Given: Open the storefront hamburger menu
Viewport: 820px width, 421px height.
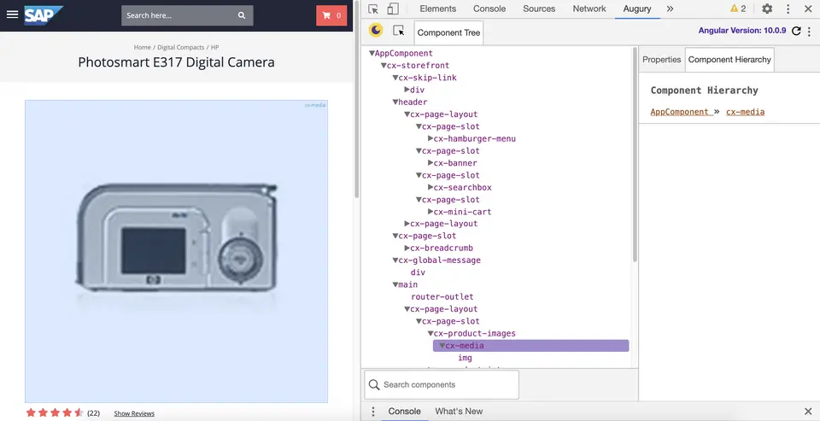Looking at the screenshot, I should pos(12,15).
